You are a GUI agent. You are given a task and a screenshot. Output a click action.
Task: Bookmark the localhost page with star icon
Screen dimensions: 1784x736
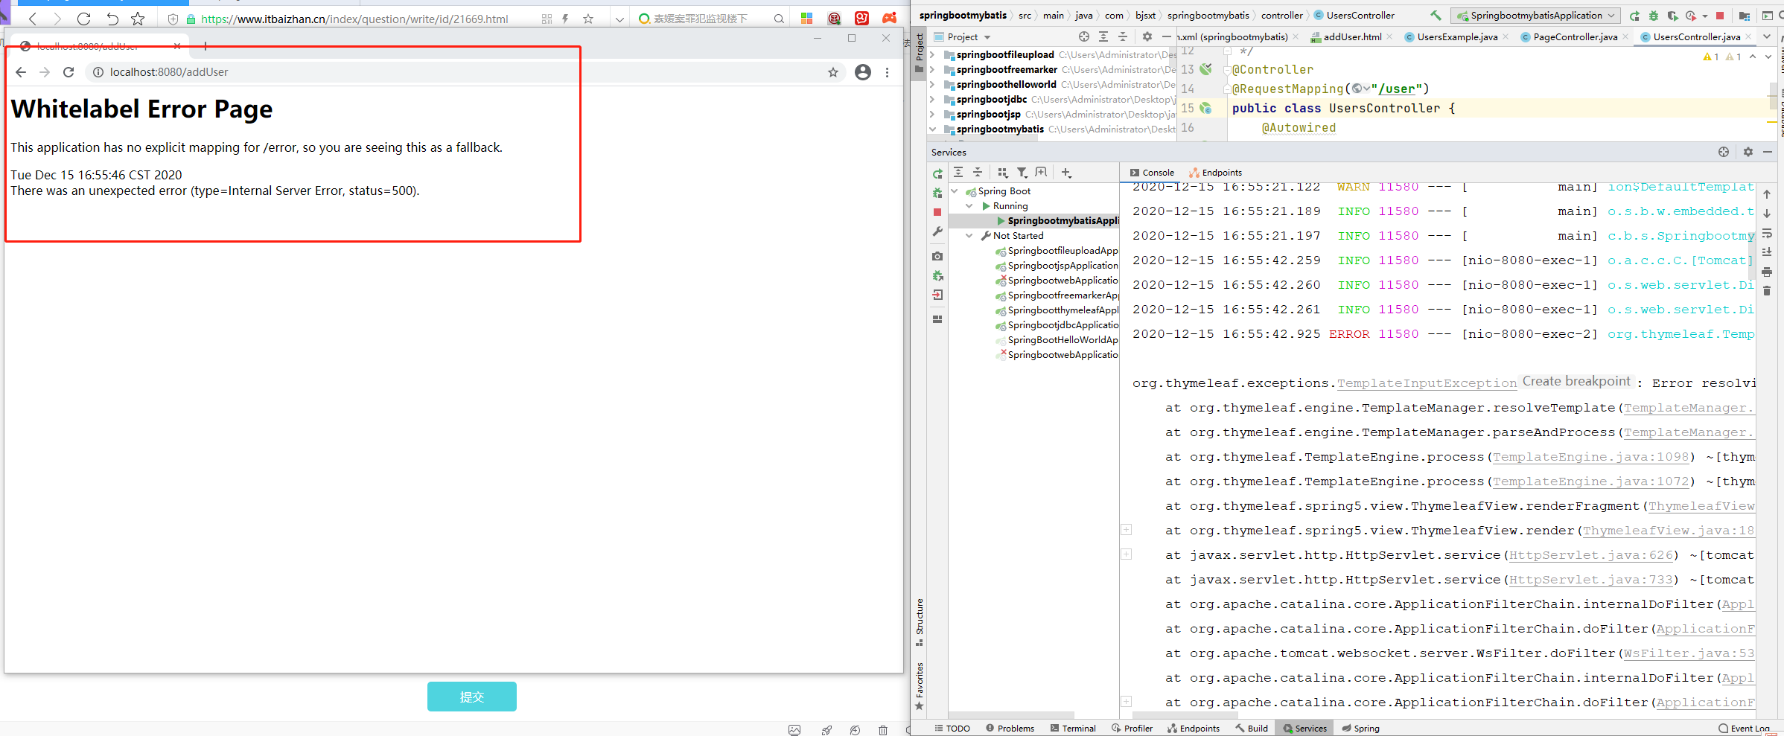pyautogui.click(x=833, y=72)
